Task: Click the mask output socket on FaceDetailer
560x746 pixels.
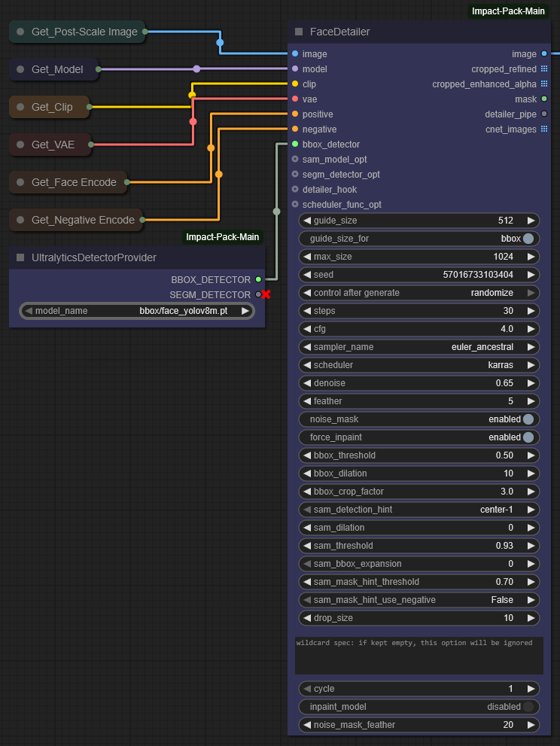Action: click(544, 99)
